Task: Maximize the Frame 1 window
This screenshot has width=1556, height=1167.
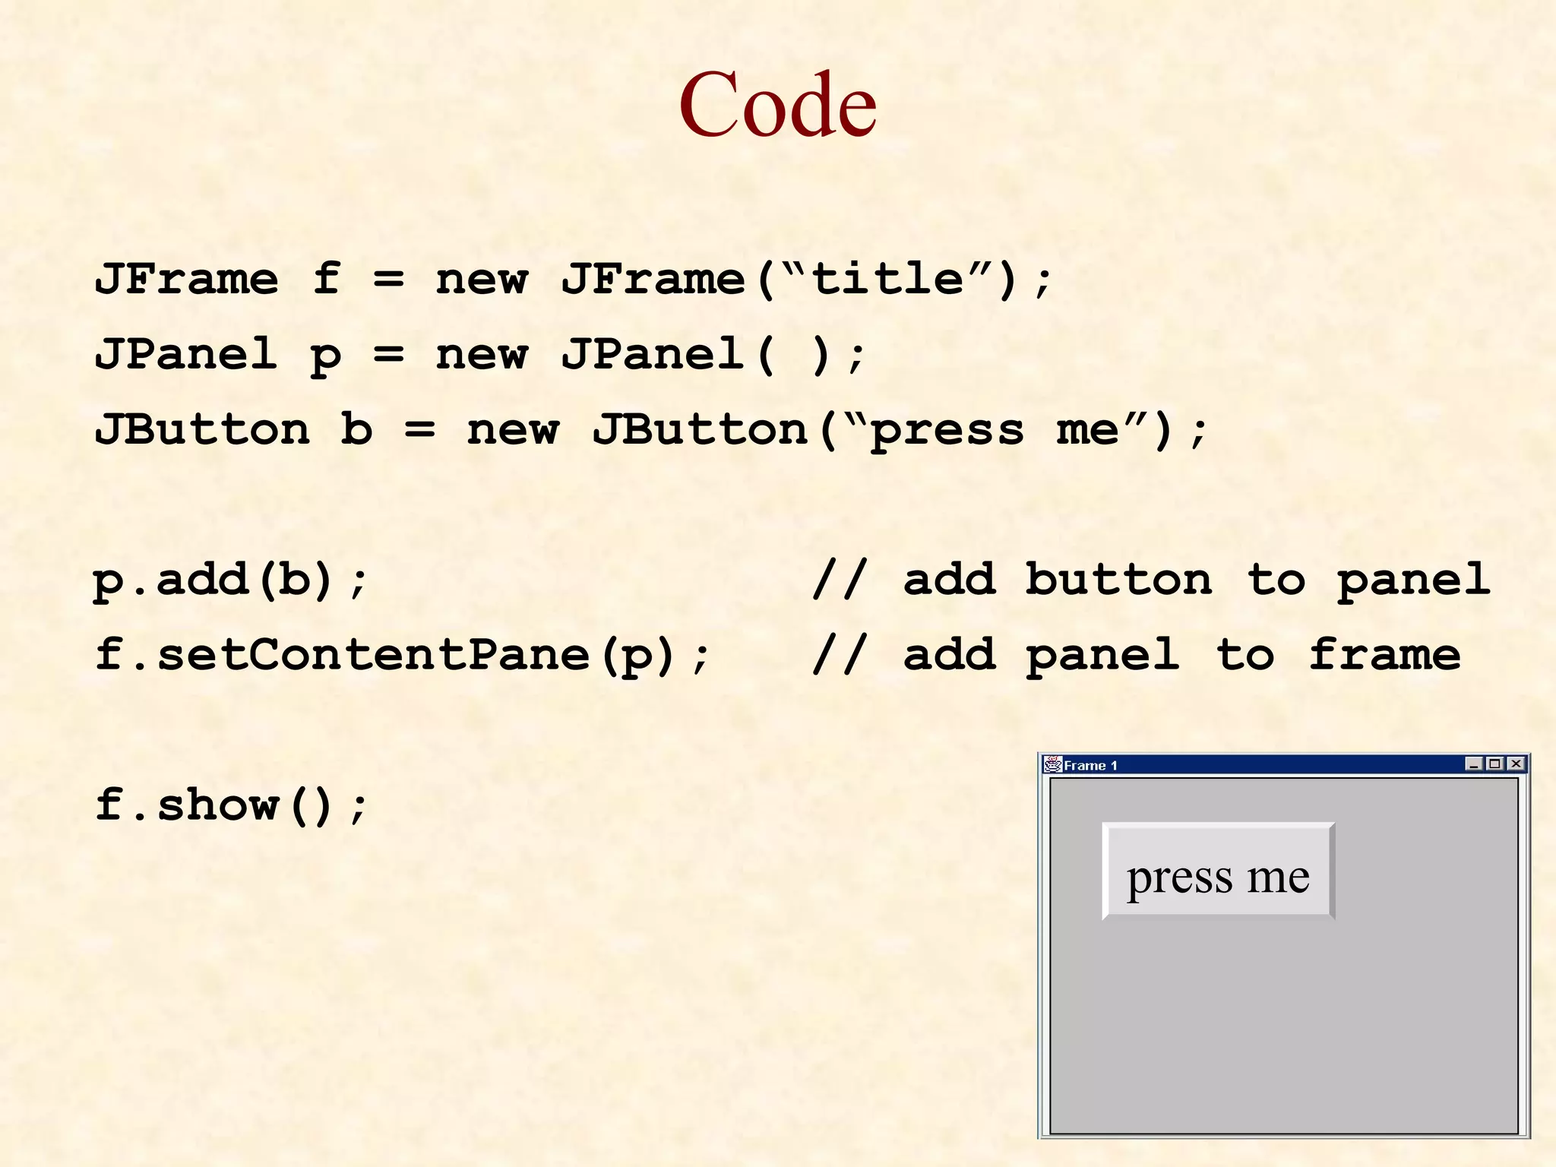Action: (1494, 764)
